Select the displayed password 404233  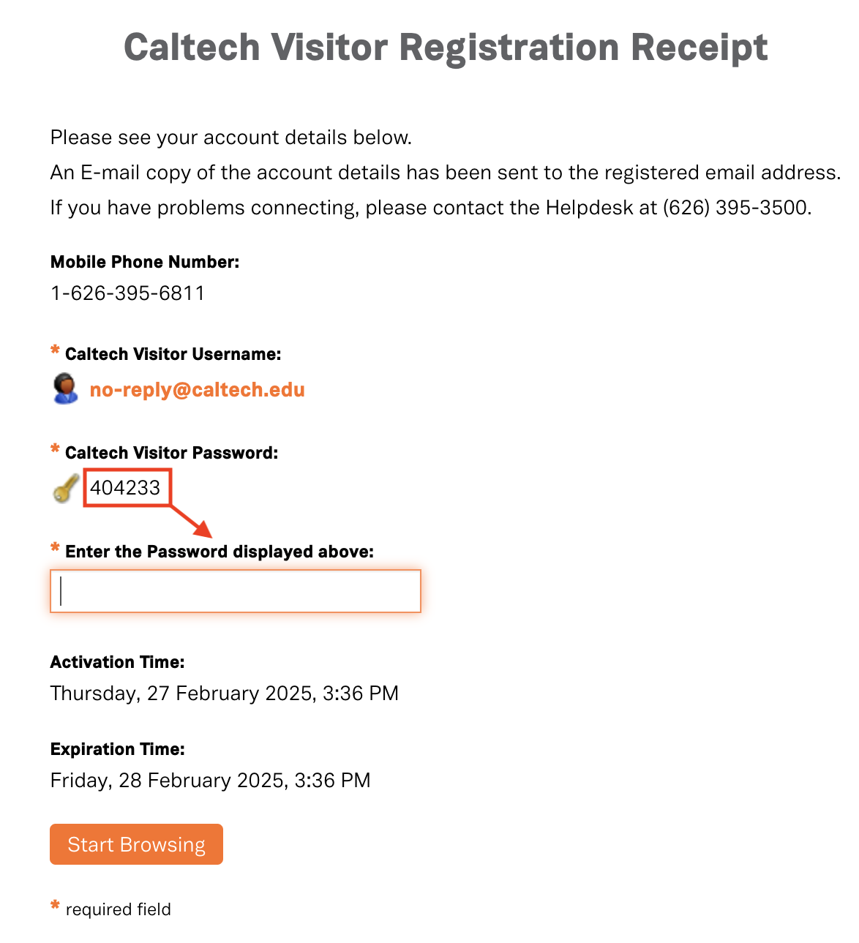[125, 488]
